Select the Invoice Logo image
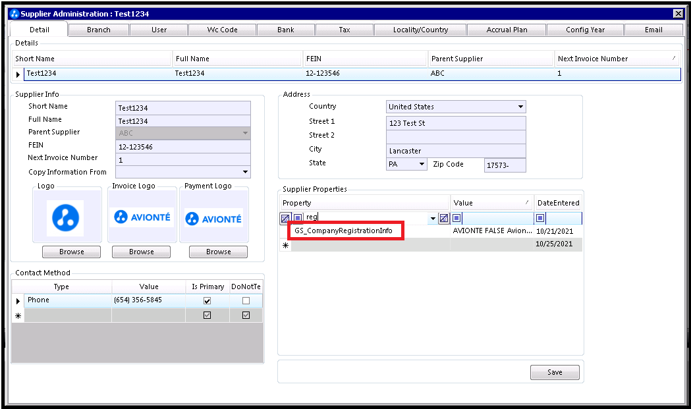Image resolution: width=691 pixels, height=409 pixels. [142, 217]
